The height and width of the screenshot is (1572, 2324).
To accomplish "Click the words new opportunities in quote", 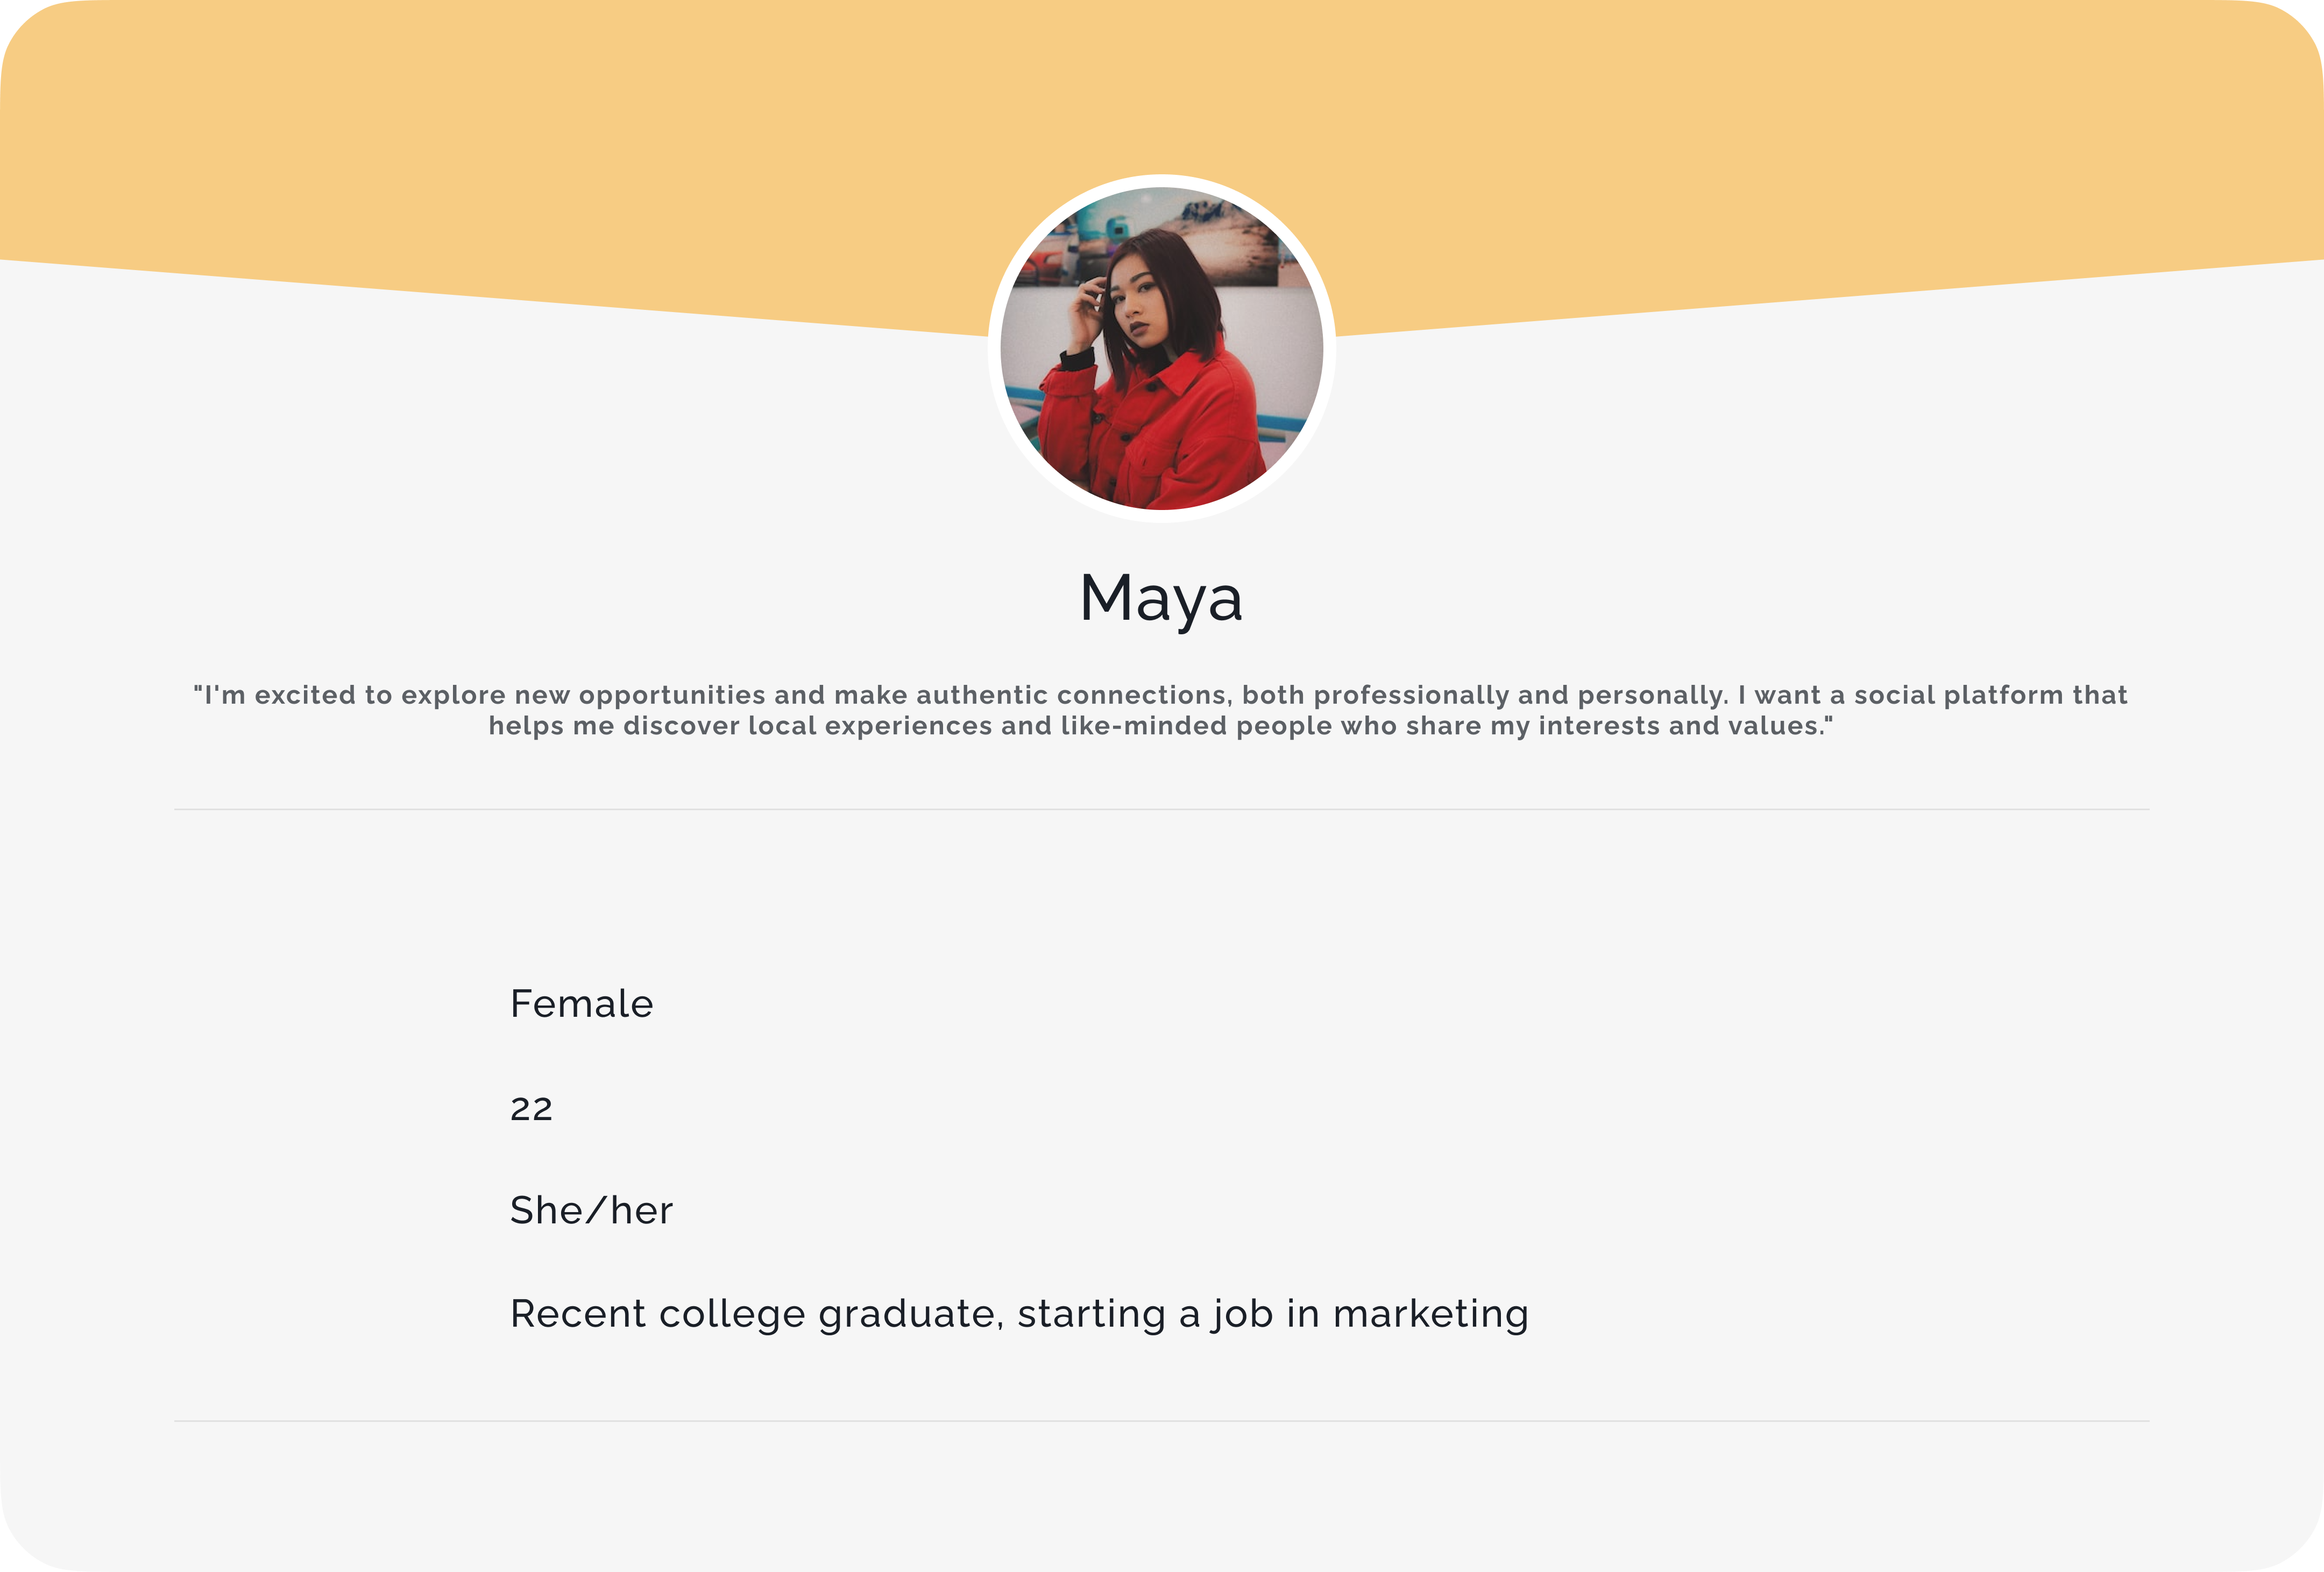I will pyautogui.click(x=639, y=695).
